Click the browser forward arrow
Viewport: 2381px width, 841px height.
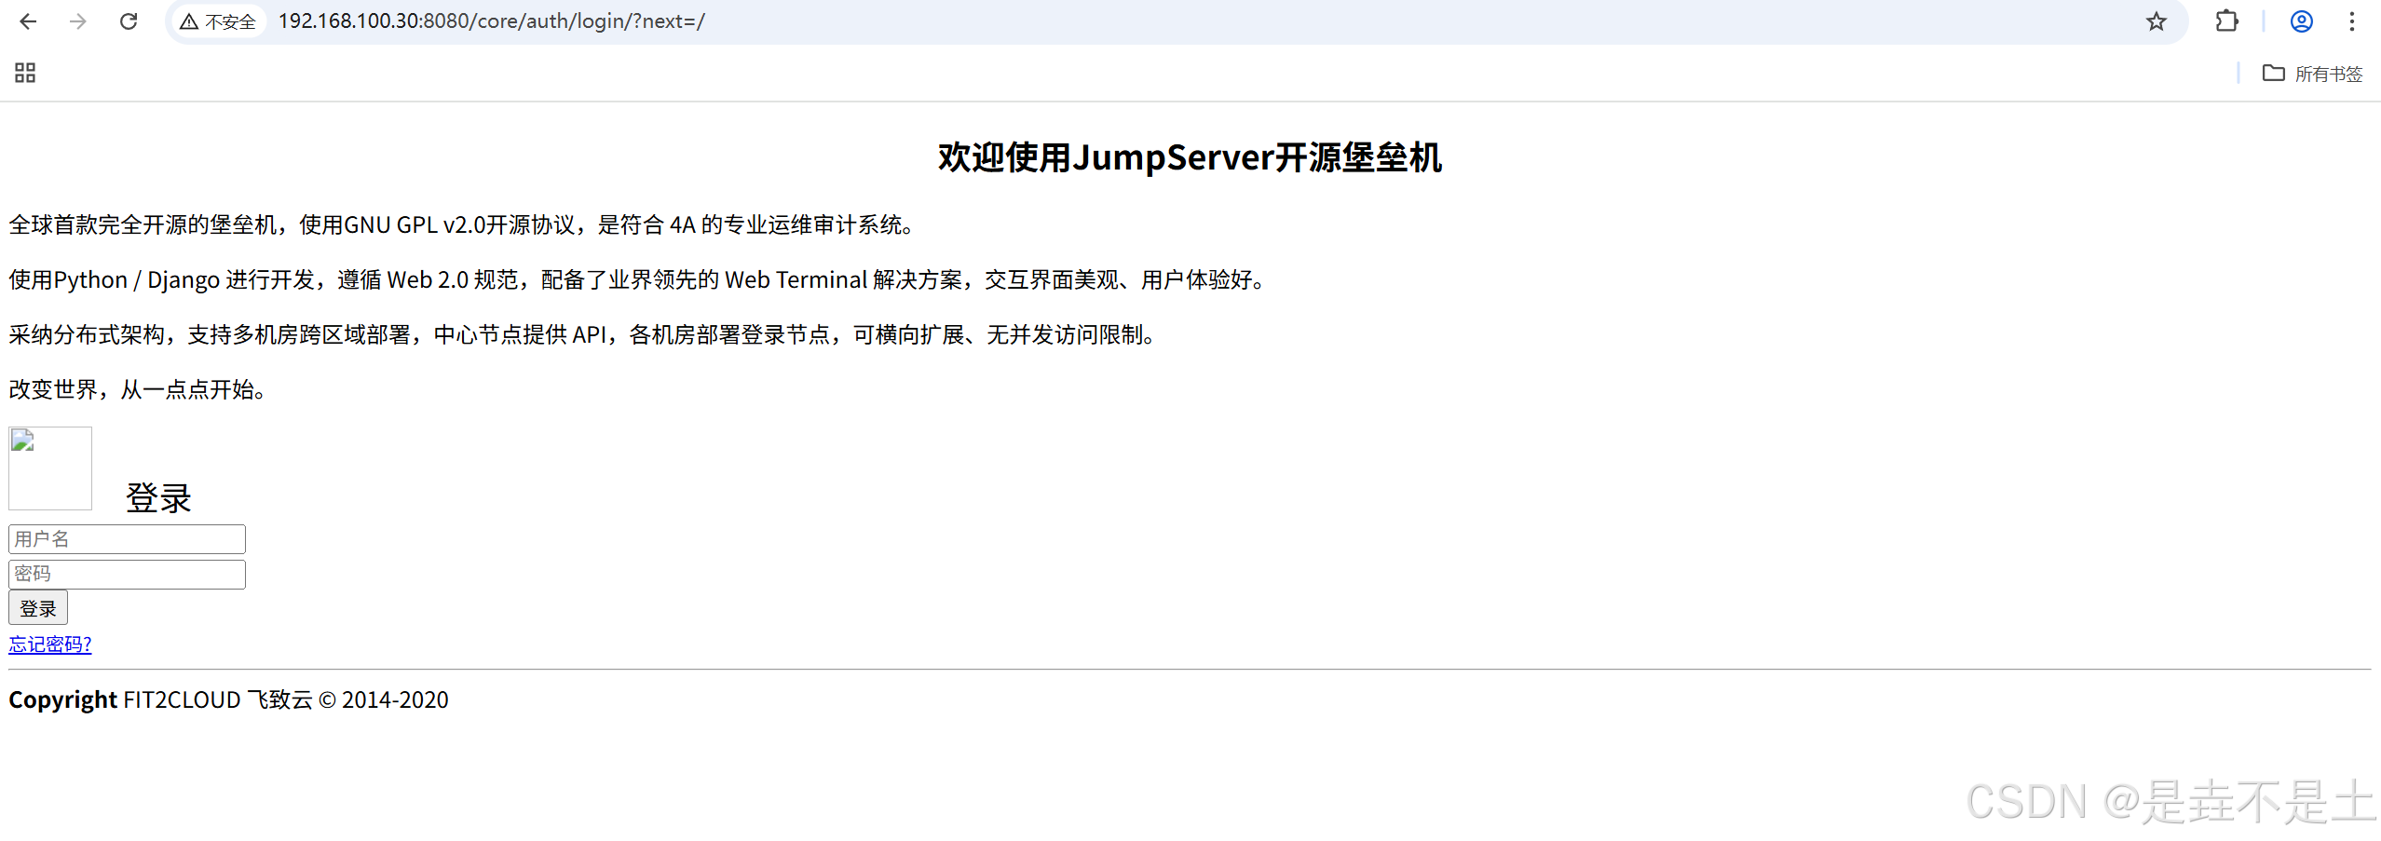78,21
